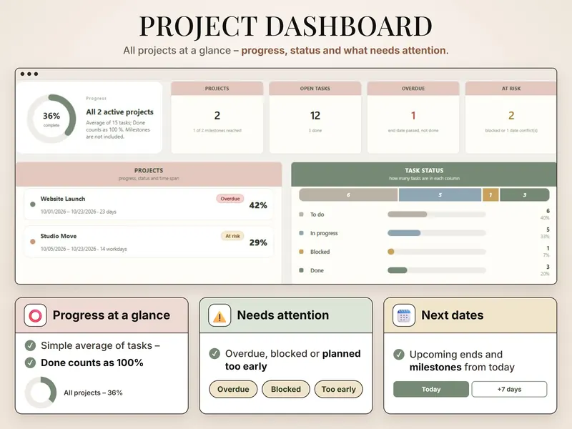This screenshot has width=572, height=429.
Task: Open the PROJECTS summary card showing 2
Action: (x=217, y=117)
